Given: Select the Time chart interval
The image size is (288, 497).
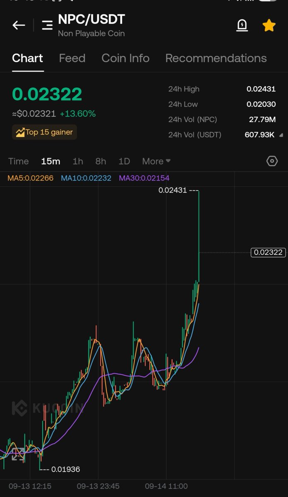Looking at the screenshot, I should 19,161.
